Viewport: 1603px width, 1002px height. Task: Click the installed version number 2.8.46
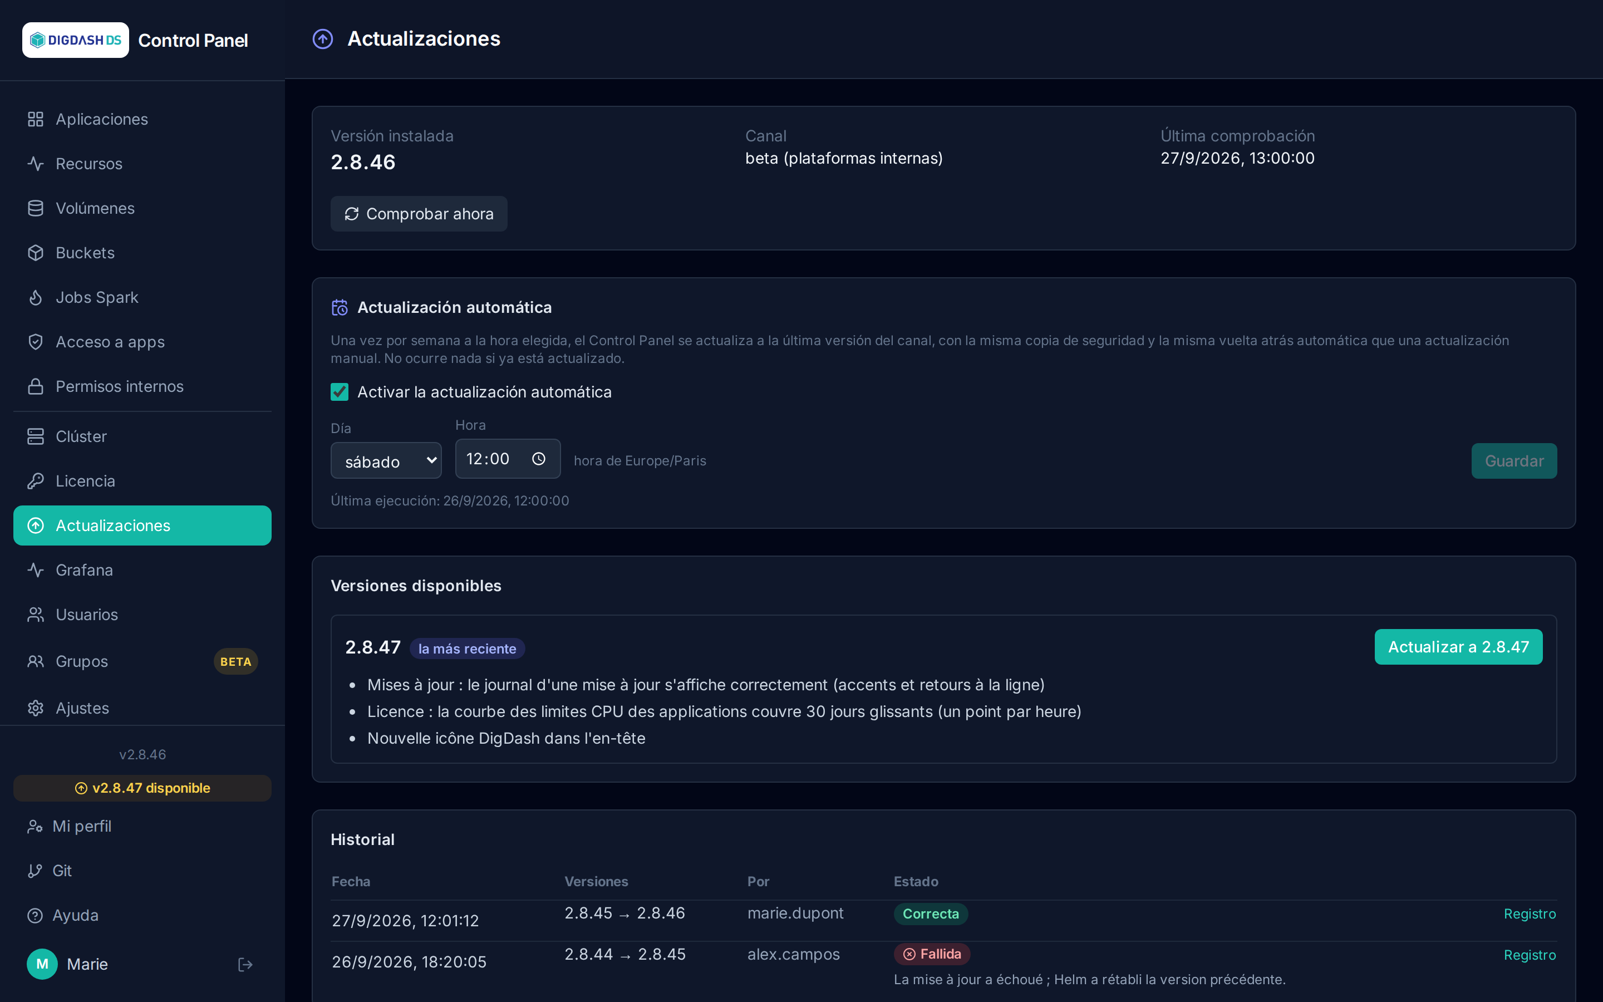click(363, 163)
